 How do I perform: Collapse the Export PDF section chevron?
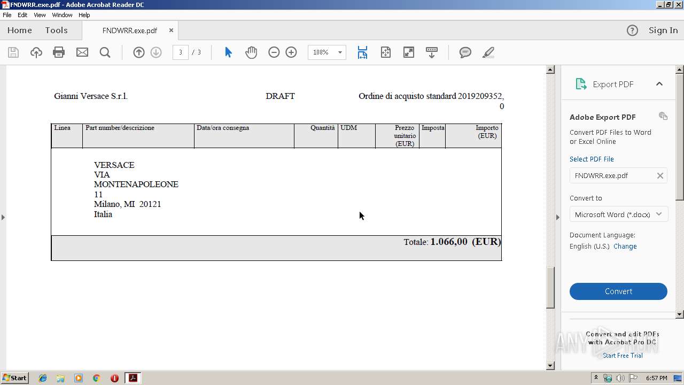pos(659,84)
